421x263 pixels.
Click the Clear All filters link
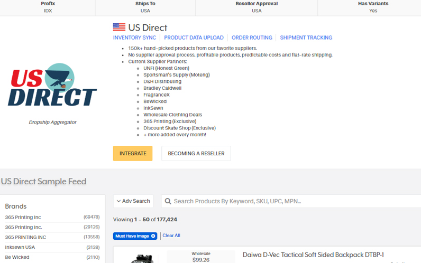pyautogui.click(x=171, y=236)
